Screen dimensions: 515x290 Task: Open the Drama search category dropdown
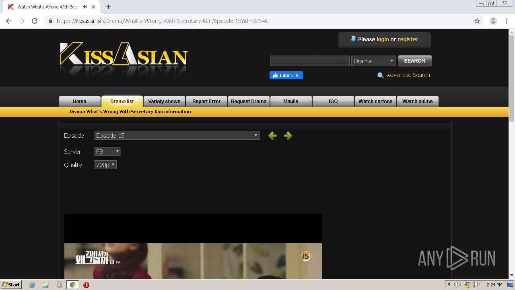(373, 61)
